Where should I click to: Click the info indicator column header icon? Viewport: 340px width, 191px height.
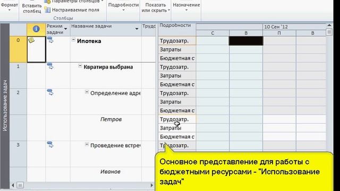click(x=36, y=29)
